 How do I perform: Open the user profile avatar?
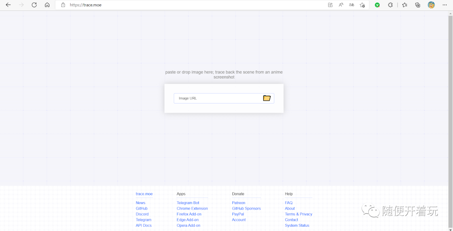point(431,5)
